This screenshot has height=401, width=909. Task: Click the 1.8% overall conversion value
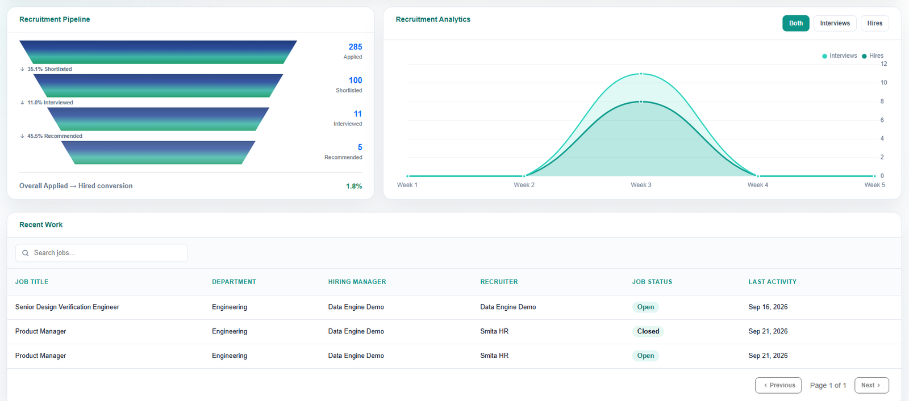[x=354, y=186]
